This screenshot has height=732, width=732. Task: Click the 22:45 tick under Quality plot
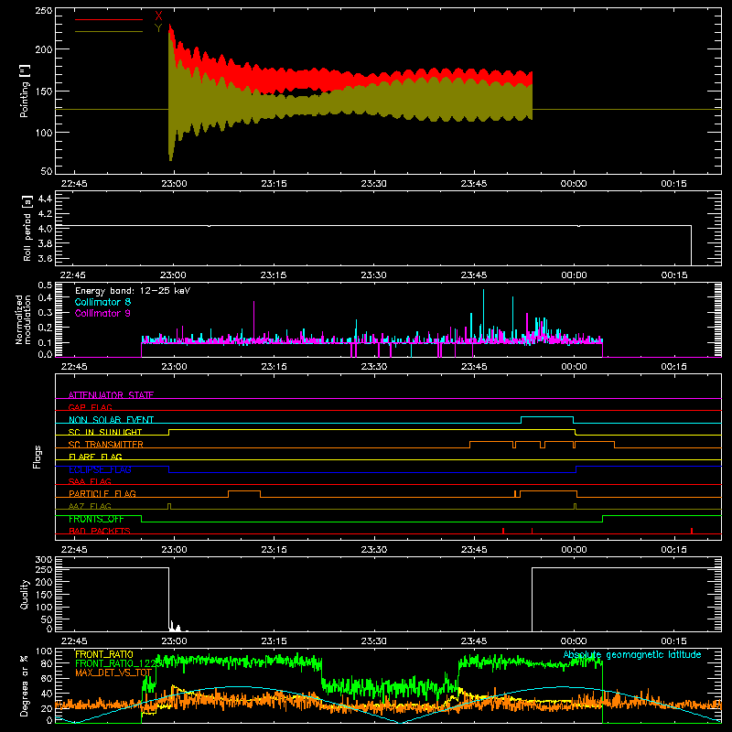74,641
